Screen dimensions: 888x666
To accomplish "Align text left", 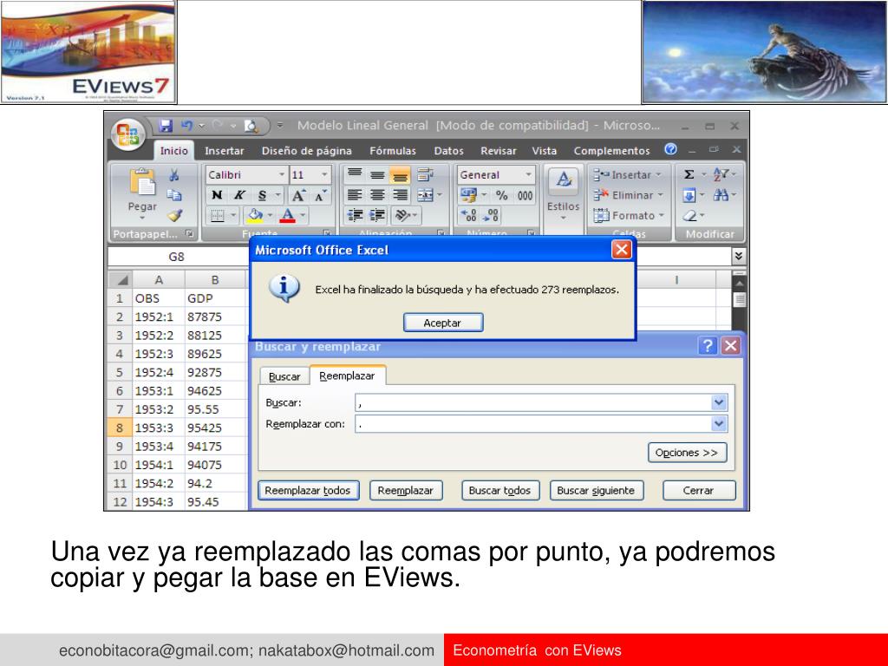I will tap(355, 195).
